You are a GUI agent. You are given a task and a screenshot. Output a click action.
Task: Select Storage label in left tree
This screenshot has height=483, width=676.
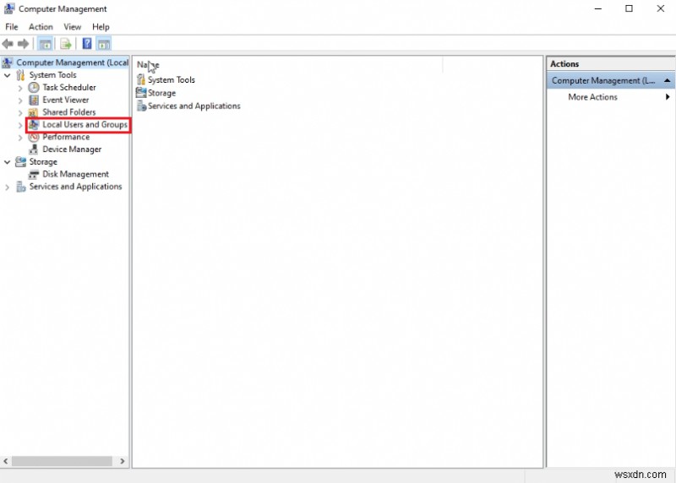(43, 162)
